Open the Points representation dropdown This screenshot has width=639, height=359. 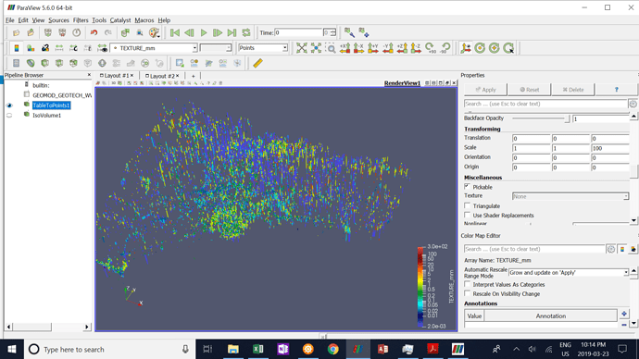(263, 48)
